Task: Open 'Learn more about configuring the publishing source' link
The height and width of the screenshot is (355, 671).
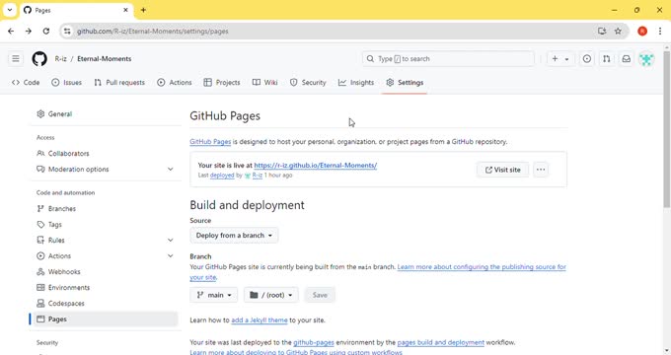Action: (x=482, y=267)
